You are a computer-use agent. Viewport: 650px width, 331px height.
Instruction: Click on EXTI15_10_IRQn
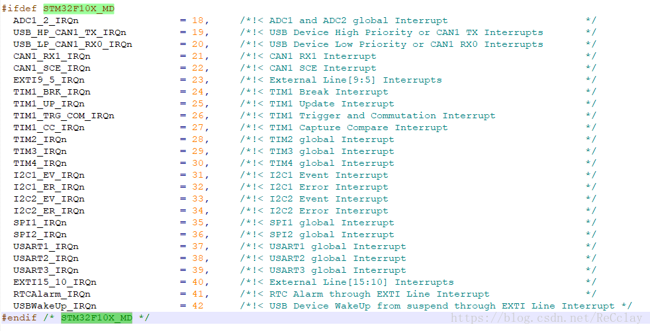tap(55, 283)
